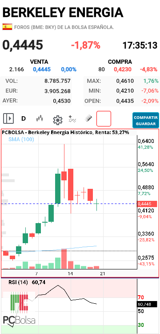Click the time 17:35:13
This screenshot has height=334, width=160.
(x=140, y=45)
